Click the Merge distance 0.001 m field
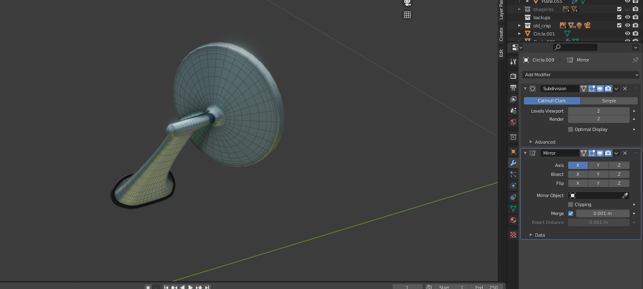 (603, 213)
